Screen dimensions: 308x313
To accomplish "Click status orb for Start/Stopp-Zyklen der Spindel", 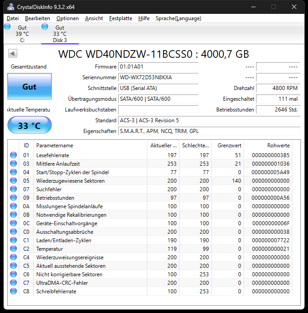I will (13, 172).
